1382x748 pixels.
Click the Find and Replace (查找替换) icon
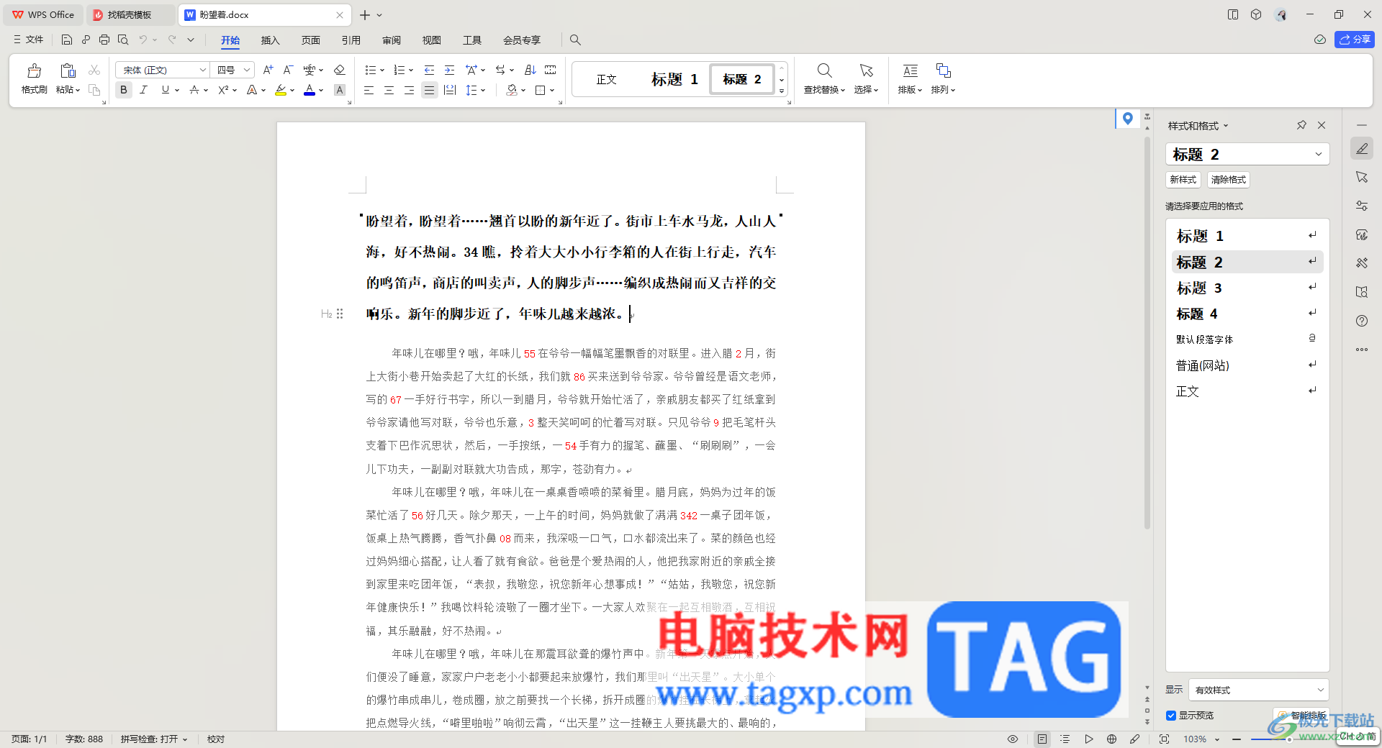click(x=824, y=70)
